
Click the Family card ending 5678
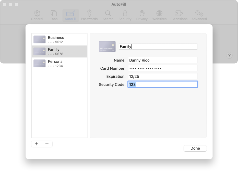tap(59, 52)
